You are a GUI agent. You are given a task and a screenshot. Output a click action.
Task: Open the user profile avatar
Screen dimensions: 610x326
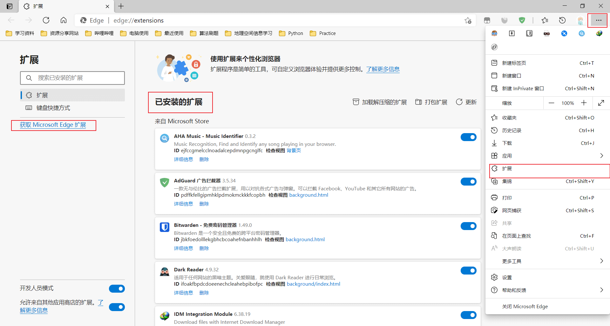pyautogui.click(x=580, y=20)
